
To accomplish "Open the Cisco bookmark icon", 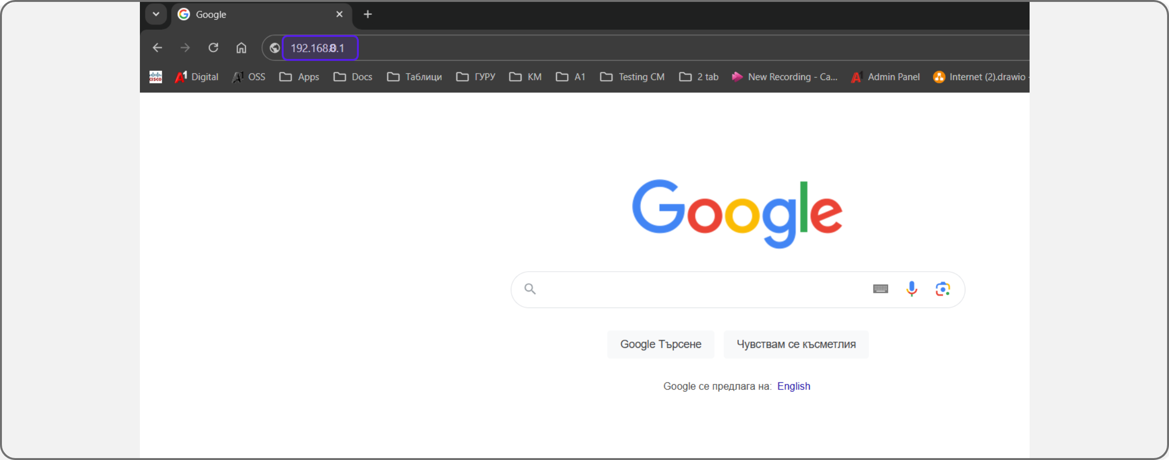I will coord(156,77).
